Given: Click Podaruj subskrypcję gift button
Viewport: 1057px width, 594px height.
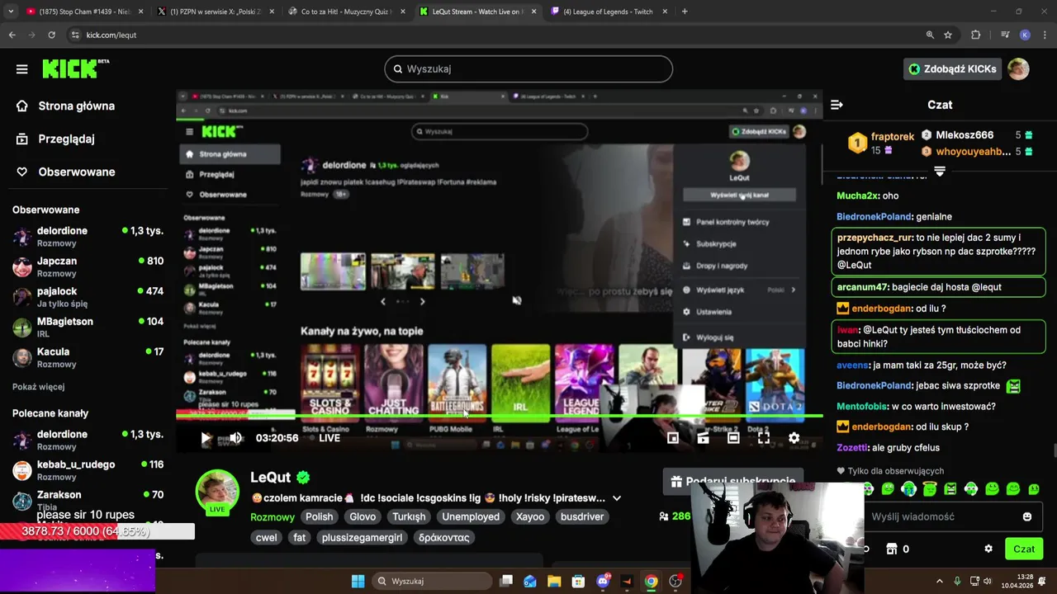Looking at the screenshot, I should (x=732, y=481).
